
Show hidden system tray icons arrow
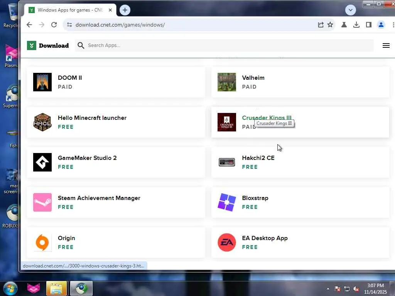coord(328,289)
